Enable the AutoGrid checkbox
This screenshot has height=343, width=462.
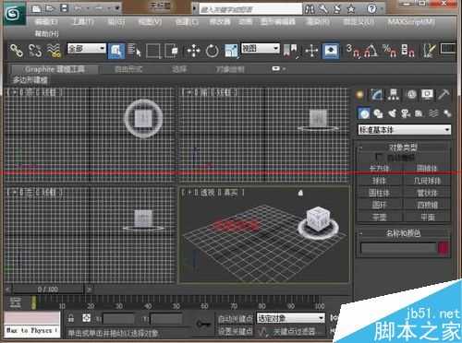379,158
